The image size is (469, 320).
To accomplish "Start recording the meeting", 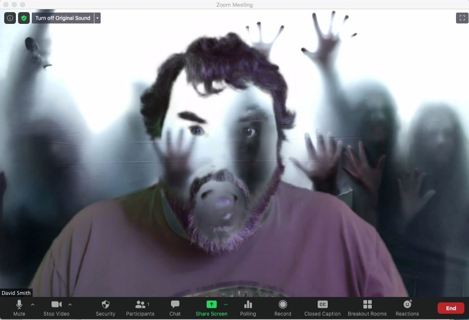I will coord(283,308).
